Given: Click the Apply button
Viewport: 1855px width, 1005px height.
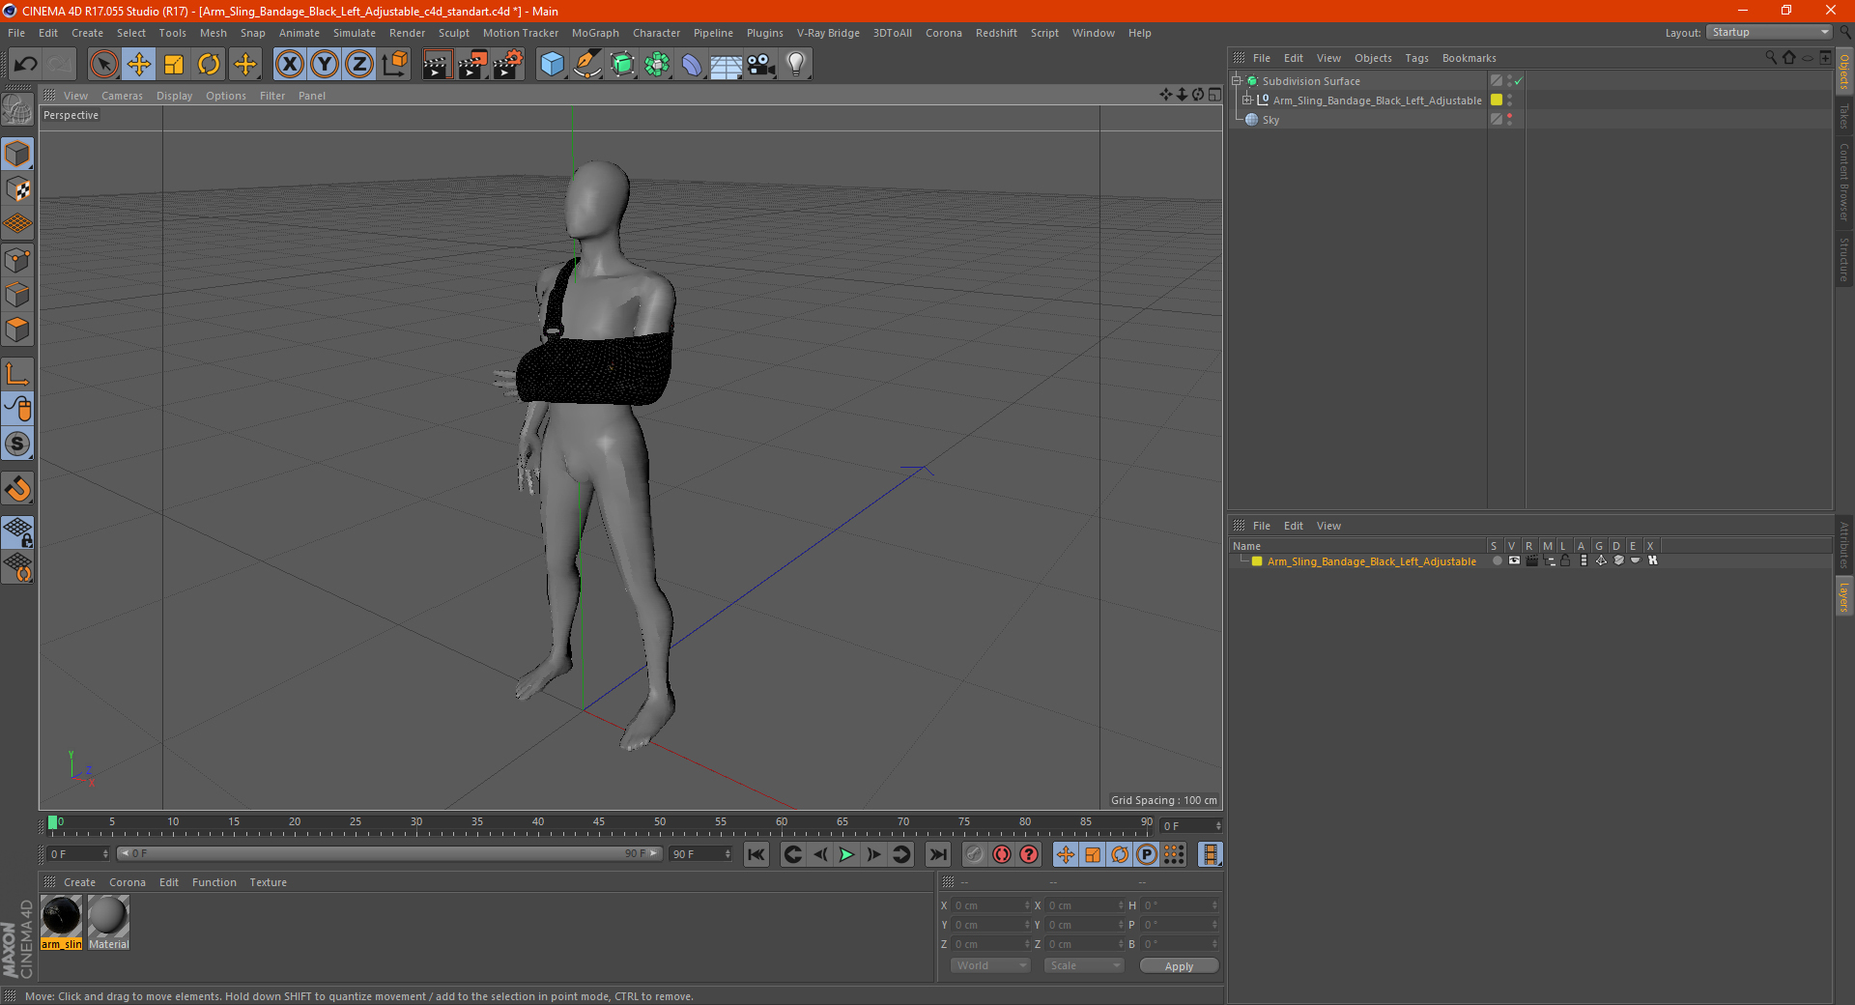Looking at the screenshot, I should point(1179,966).
